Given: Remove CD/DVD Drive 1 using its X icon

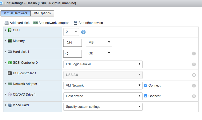Looking at the screenshot, I should point(194,96).
